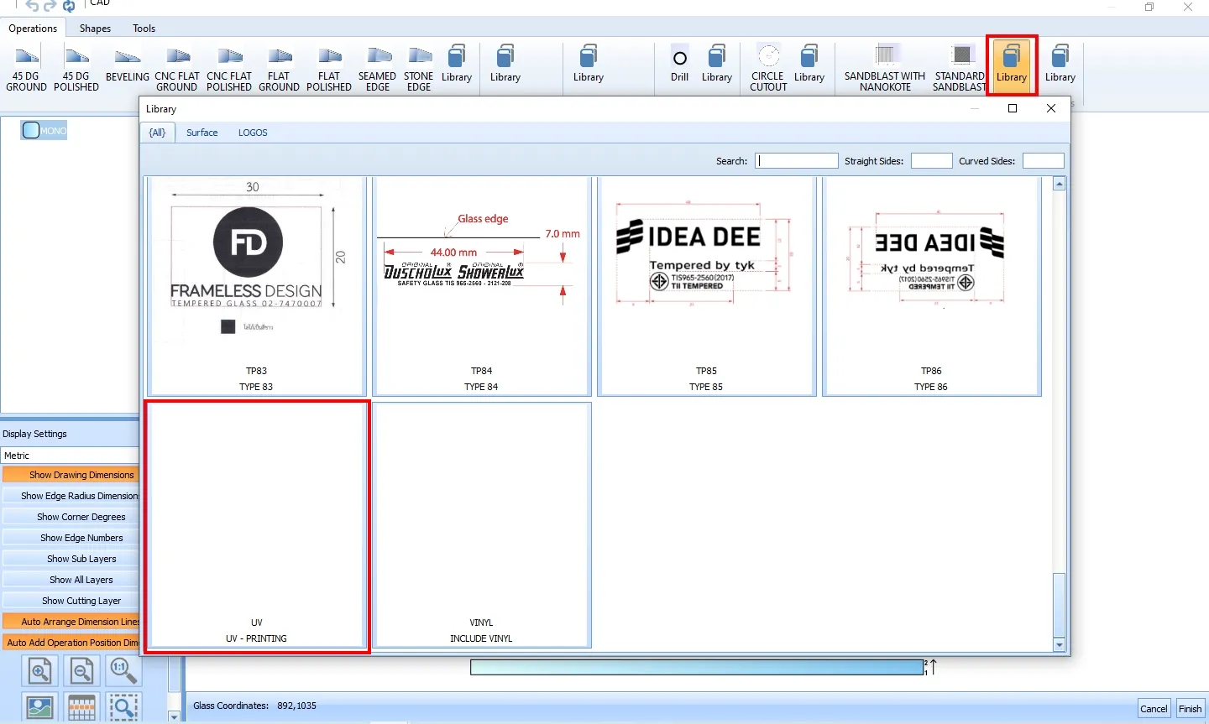Enable Show Cutting Layer
This screenshot has width=1209, height=724.
pyautogui.click(x=71, y=601)
